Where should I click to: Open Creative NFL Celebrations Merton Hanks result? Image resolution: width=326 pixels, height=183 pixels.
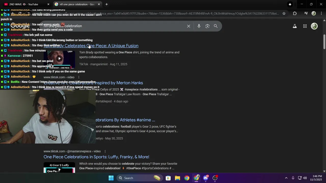point(93,83)
